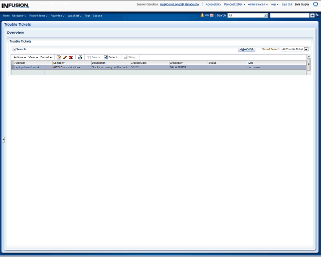This screenshot has width=321, height=257.
Task: Sort by the Company column header
Action: [x=72, y=63]
